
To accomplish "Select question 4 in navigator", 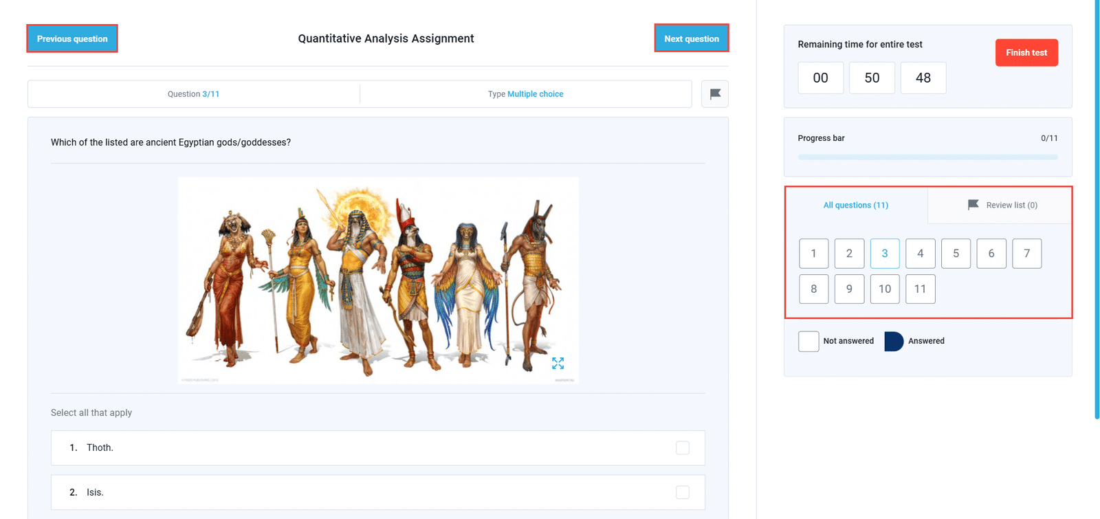I will [920, 254].
